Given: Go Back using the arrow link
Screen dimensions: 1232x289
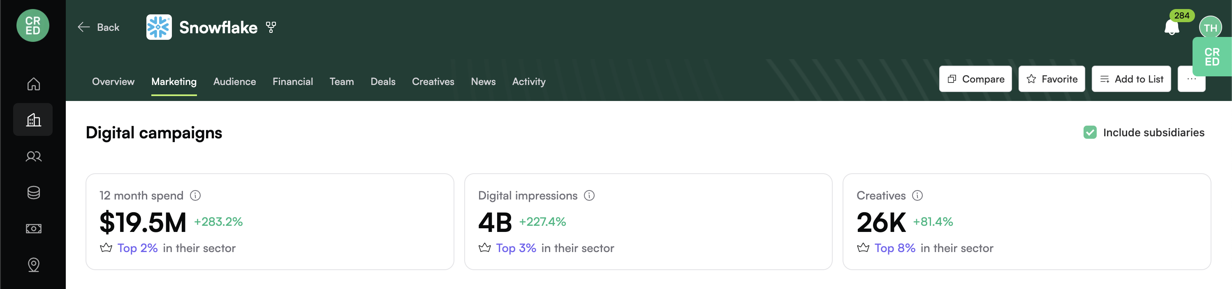Looking at the screenshot, I should coord(99,27).
